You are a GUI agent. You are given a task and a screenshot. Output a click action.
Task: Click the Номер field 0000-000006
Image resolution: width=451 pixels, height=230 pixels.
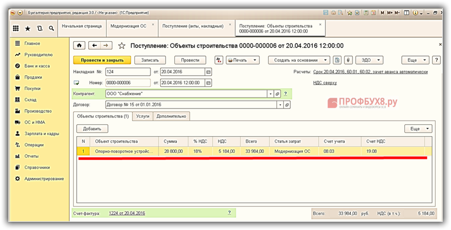(x=128, y=83)
